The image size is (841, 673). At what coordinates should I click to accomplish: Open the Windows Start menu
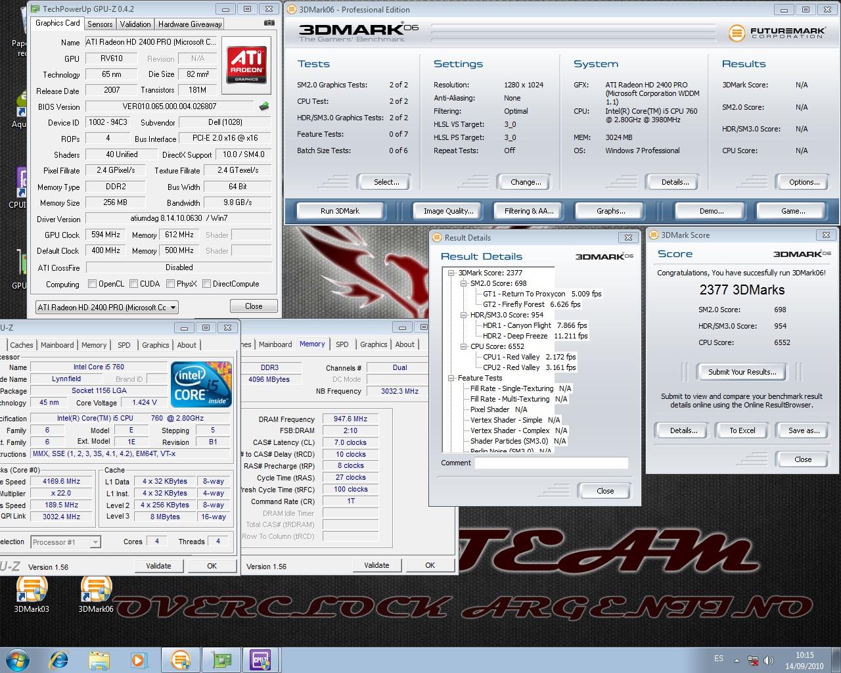pos(17,659)
